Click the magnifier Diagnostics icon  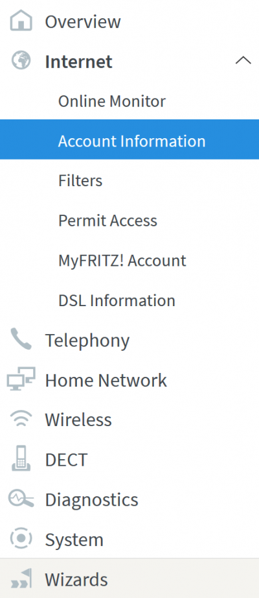pos(21,499)
